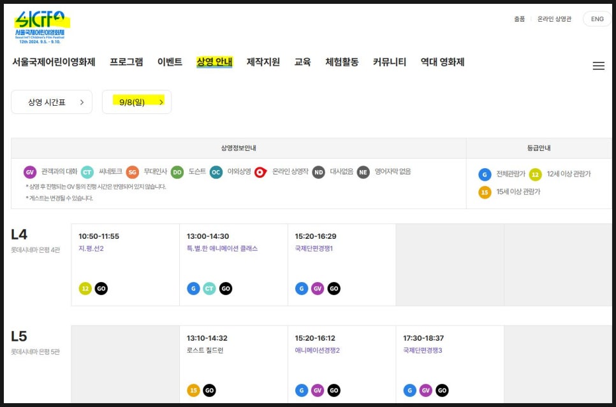Click GO icon under 국제단편경쟁3
The height and width of the screenshot is (407, 616).
coord(442,390)
